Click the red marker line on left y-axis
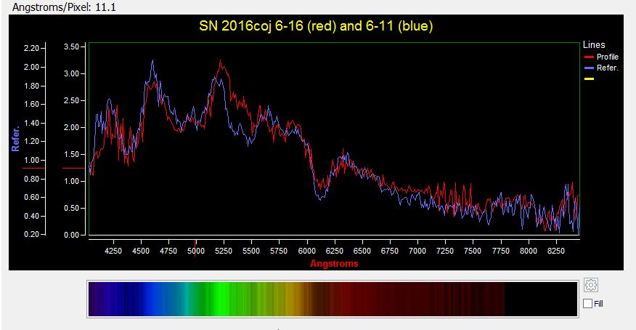Image resolution: width=636 pixels, height=330 pixels. [x=33, y=168]
